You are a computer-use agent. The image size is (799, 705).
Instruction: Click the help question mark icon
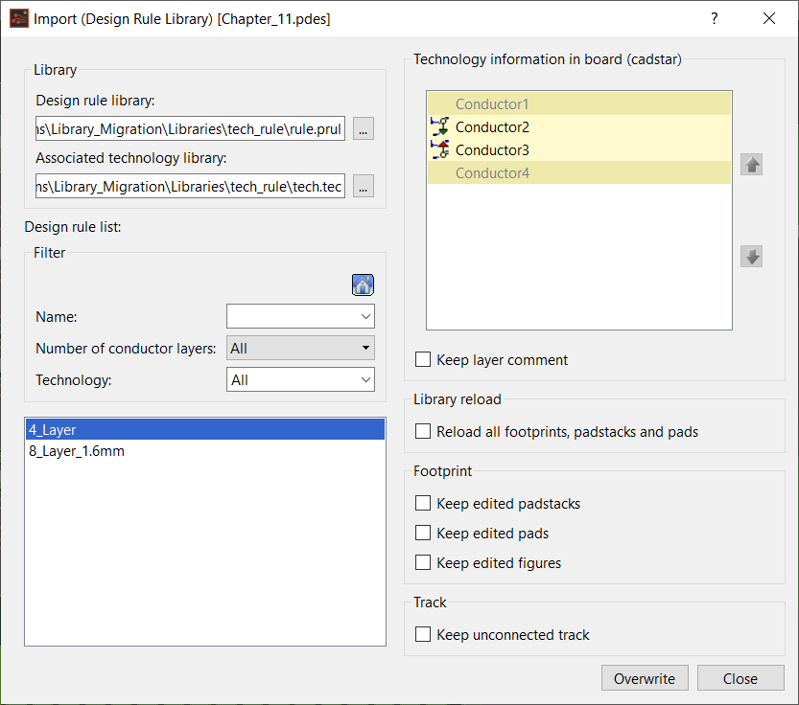pos(715,19)
